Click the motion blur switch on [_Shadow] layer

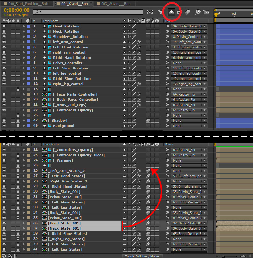pos(148,121)
